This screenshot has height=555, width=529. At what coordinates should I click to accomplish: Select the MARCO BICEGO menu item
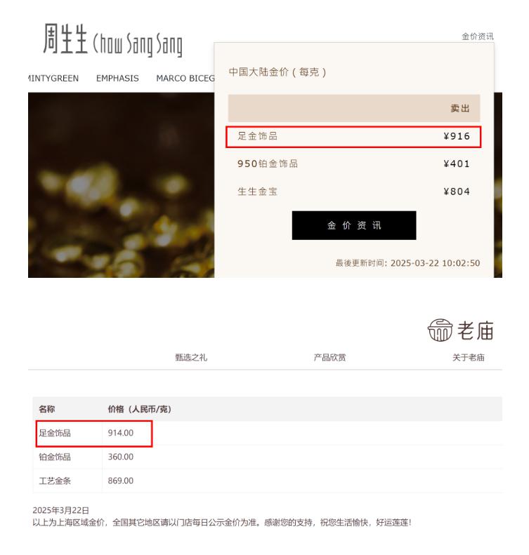(x=185, y=78)
